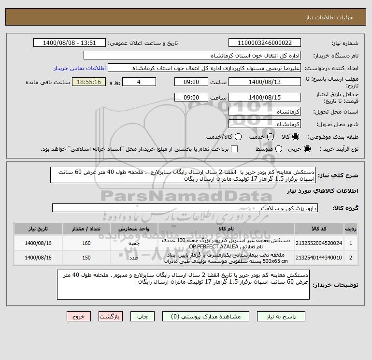
Task: Click the remaining days field showing 4
Action: coord(139,82)
